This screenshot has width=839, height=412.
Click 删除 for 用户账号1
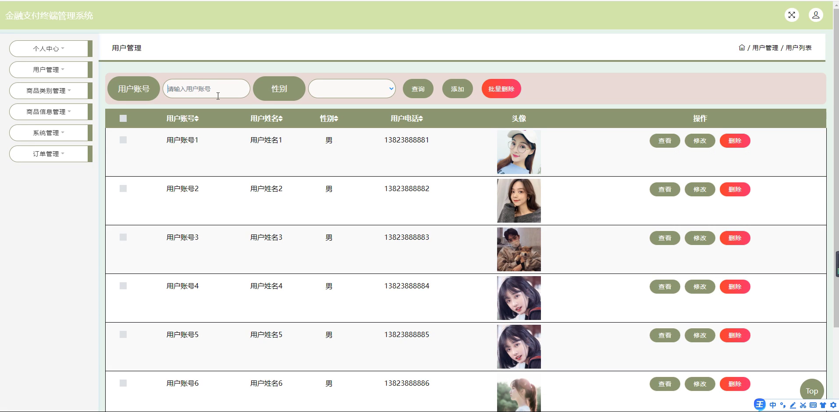pyautogui.click(x=735, y=141)
